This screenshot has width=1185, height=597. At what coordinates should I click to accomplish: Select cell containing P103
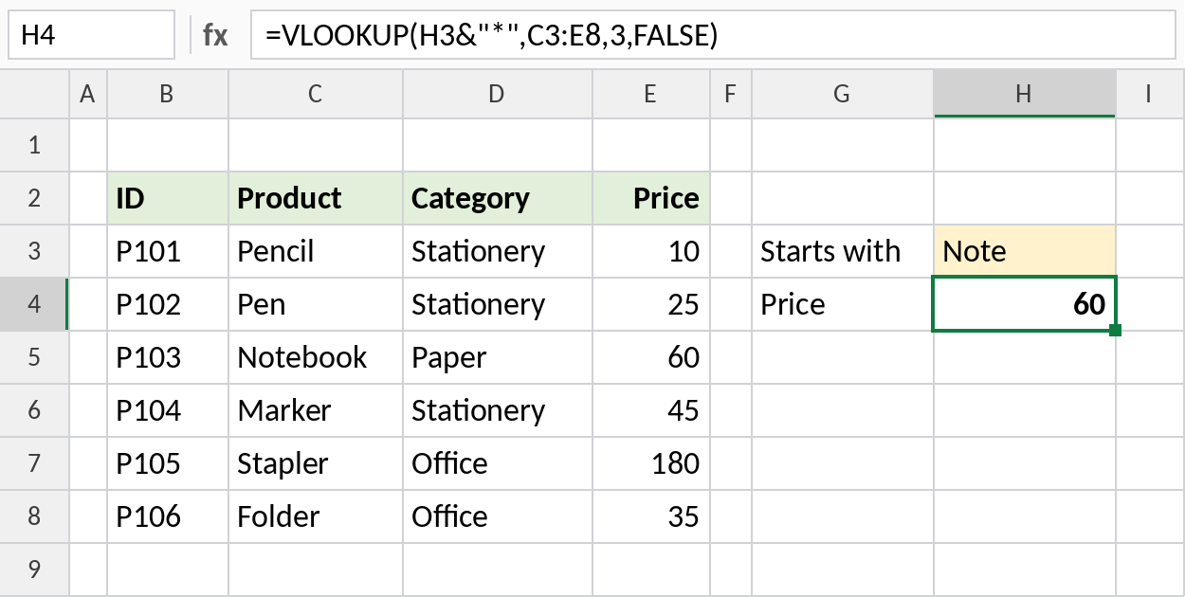click(x=168, y=357)
